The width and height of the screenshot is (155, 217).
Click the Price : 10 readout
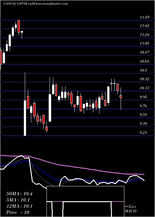18,212
